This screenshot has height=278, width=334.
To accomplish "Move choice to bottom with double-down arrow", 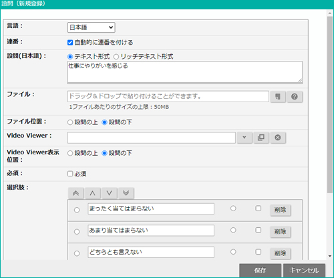I will point(126,193).
